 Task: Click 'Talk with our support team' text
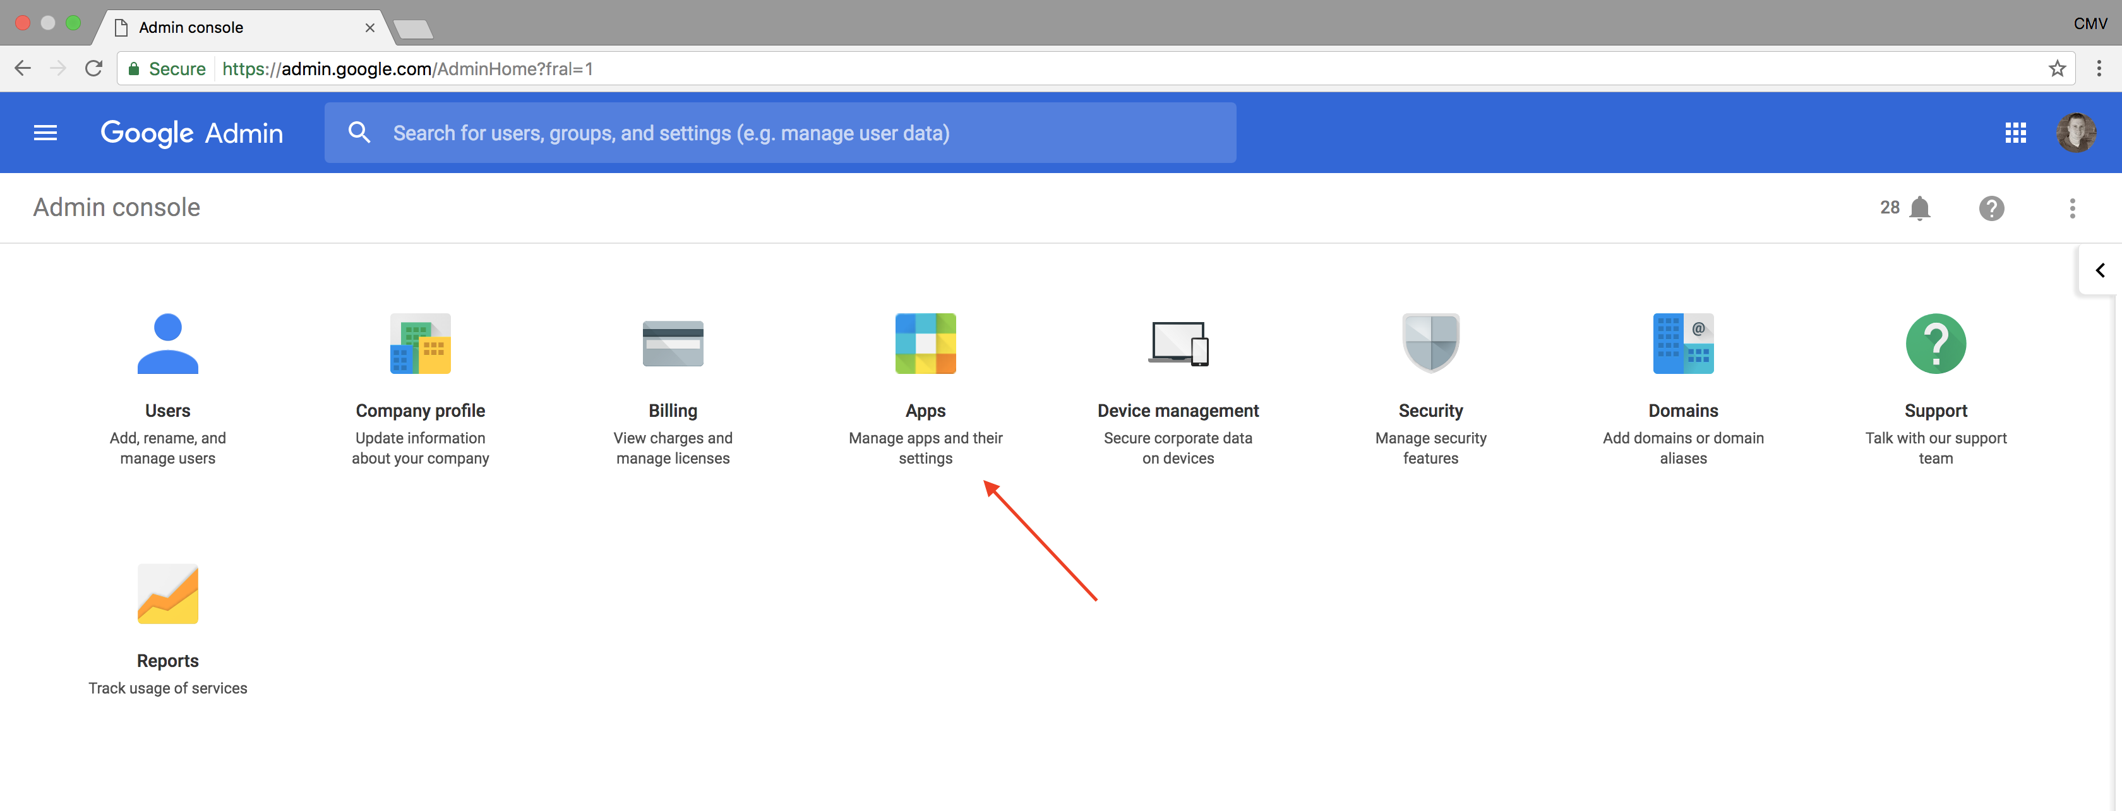tap(1936, 448)
